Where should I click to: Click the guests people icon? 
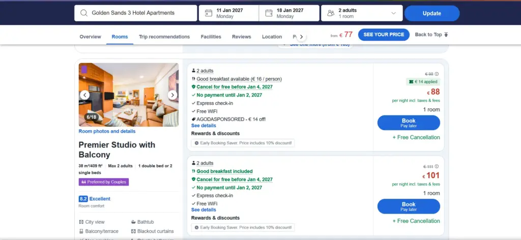coord(331,13)
